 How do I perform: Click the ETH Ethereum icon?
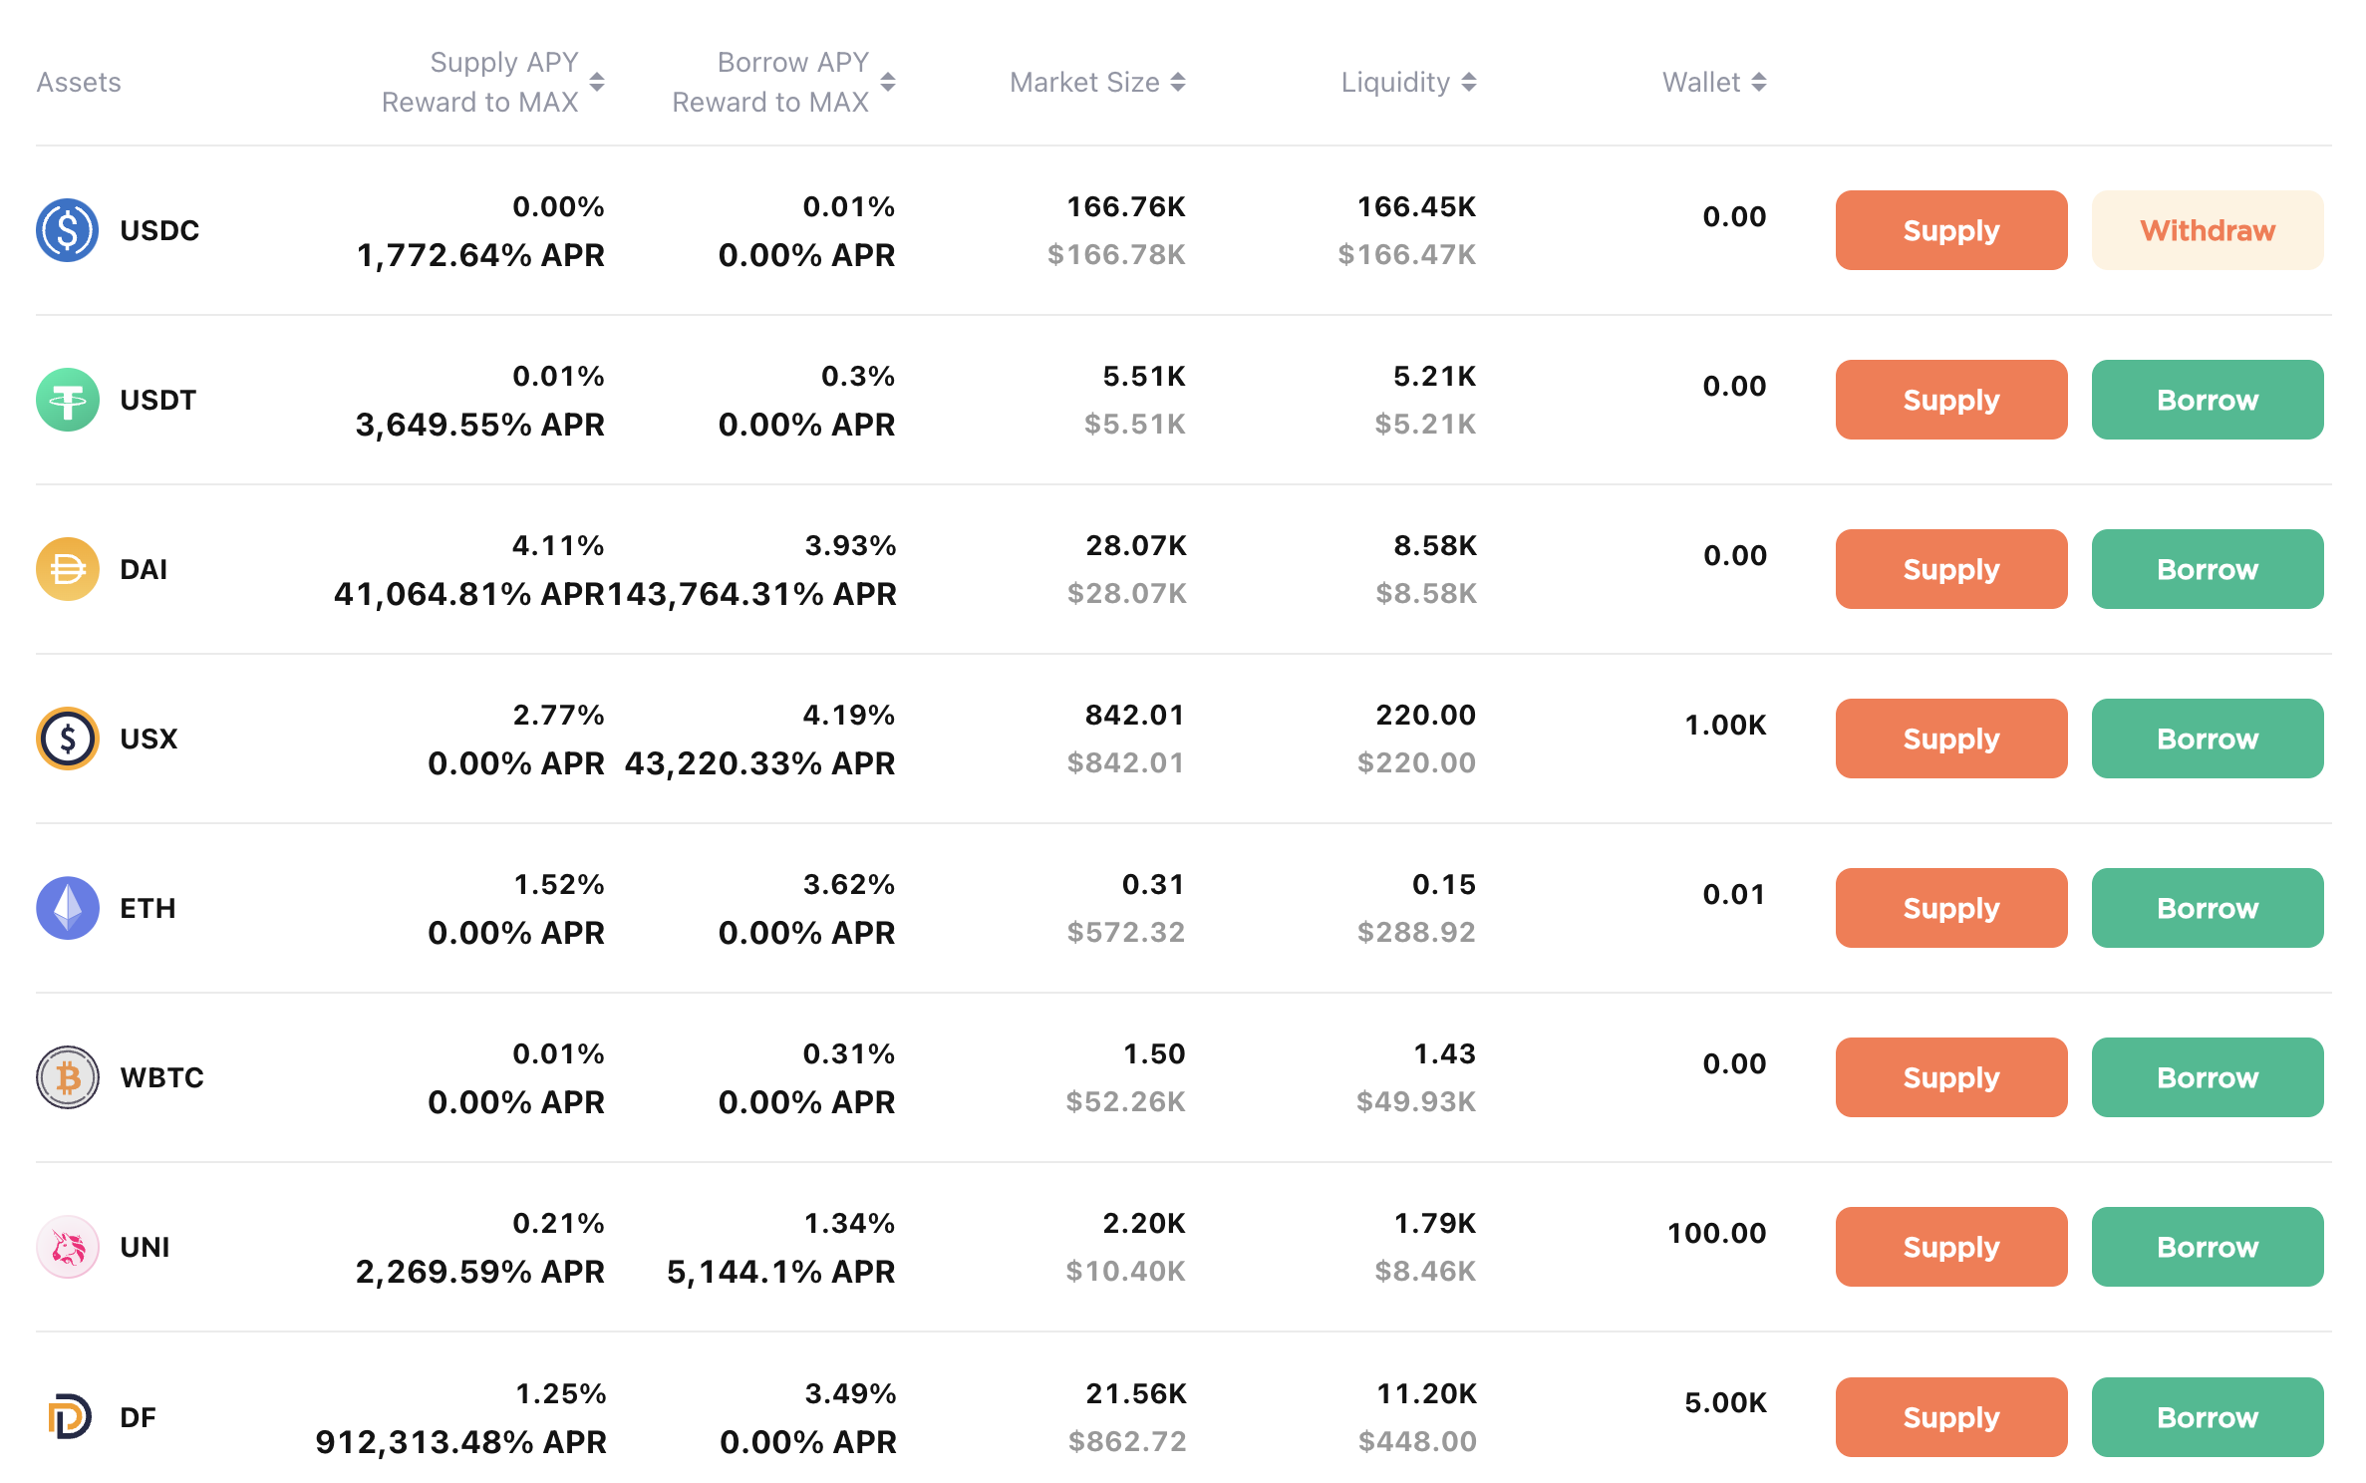67,908
